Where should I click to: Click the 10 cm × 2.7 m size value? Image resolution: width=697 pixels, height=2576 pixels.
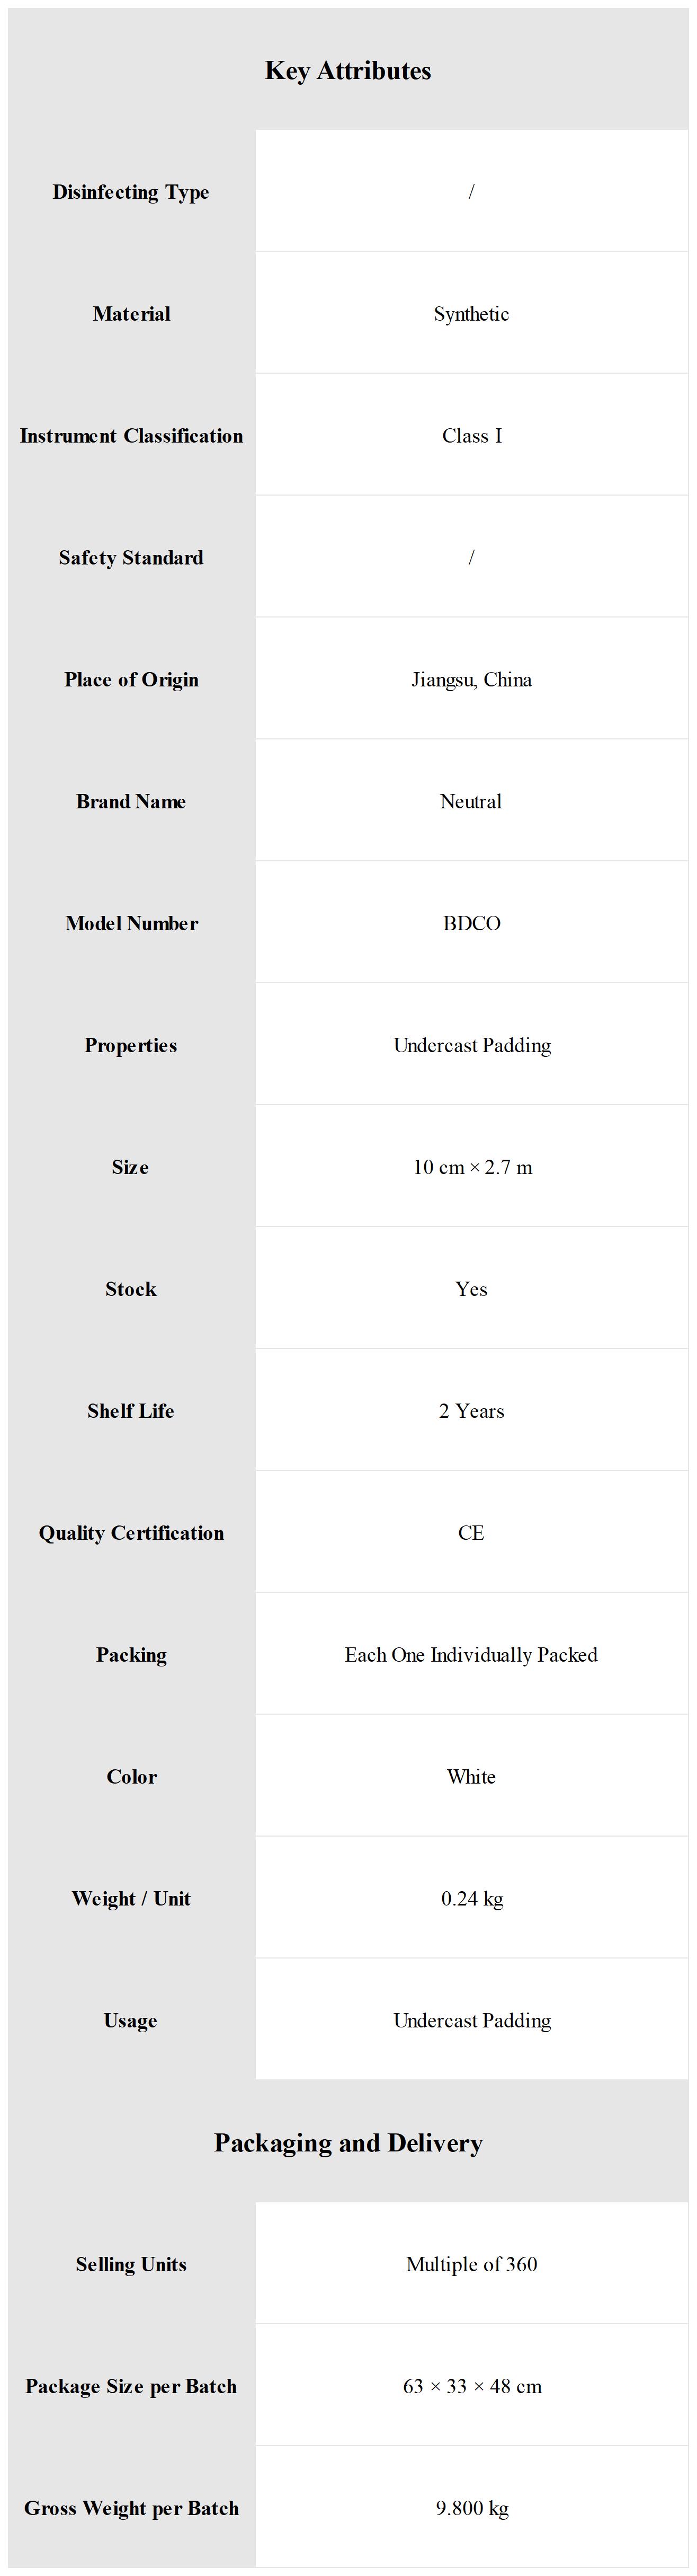[x=471, y=1168]
